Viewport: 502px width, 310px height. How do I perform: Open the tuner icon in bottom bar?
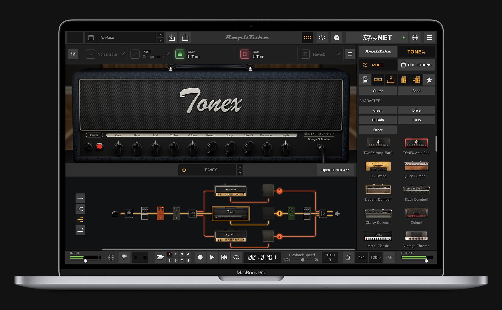pyautogui.click(x=124, y=257)
